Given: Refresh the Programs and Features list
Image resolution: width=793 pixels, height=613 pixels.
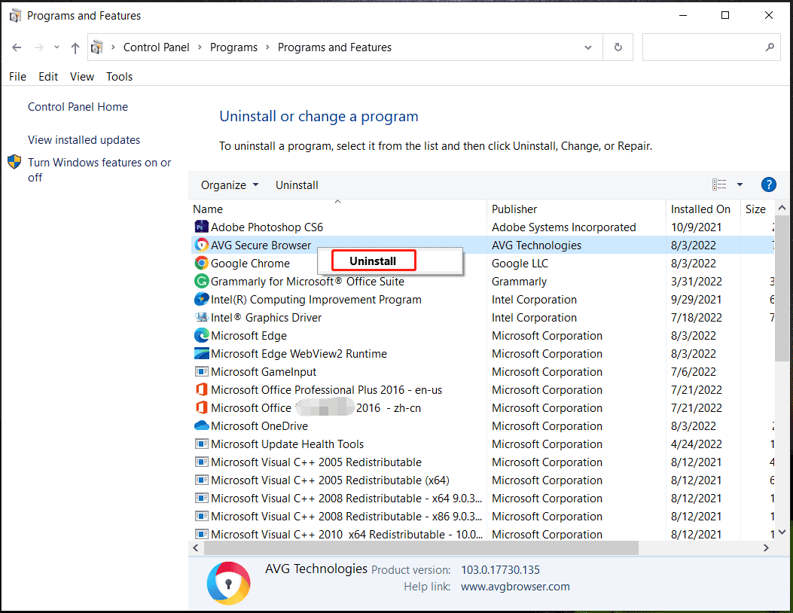Looking at the screenshot, I should click(618, 47).
